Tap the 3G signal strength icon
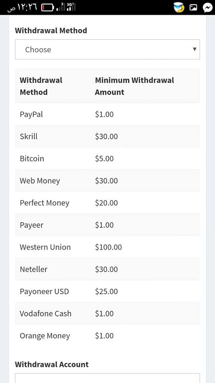Viewport: 215px width, 383px height. coord(71,7)
